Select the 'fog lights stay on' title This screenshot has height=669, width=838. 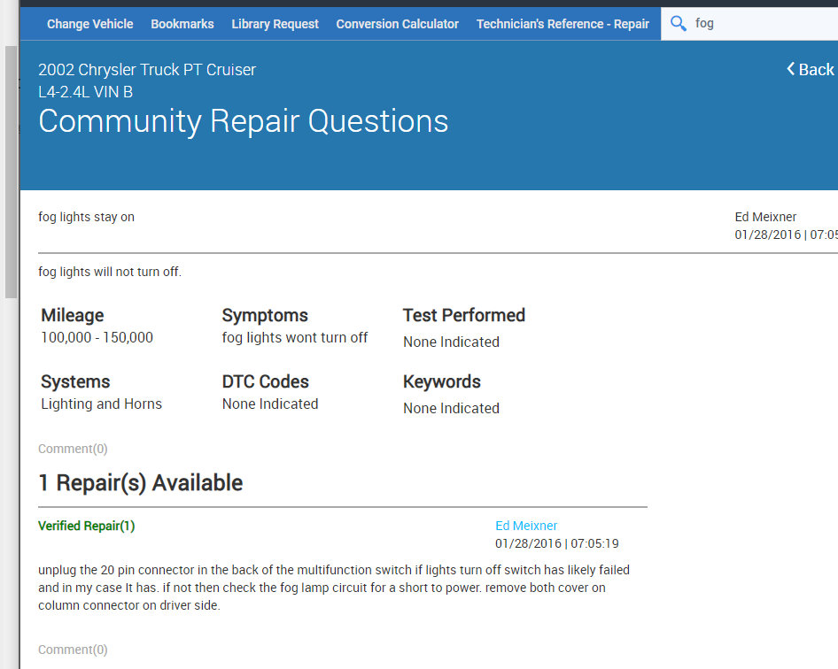click(x=87, y=217)
